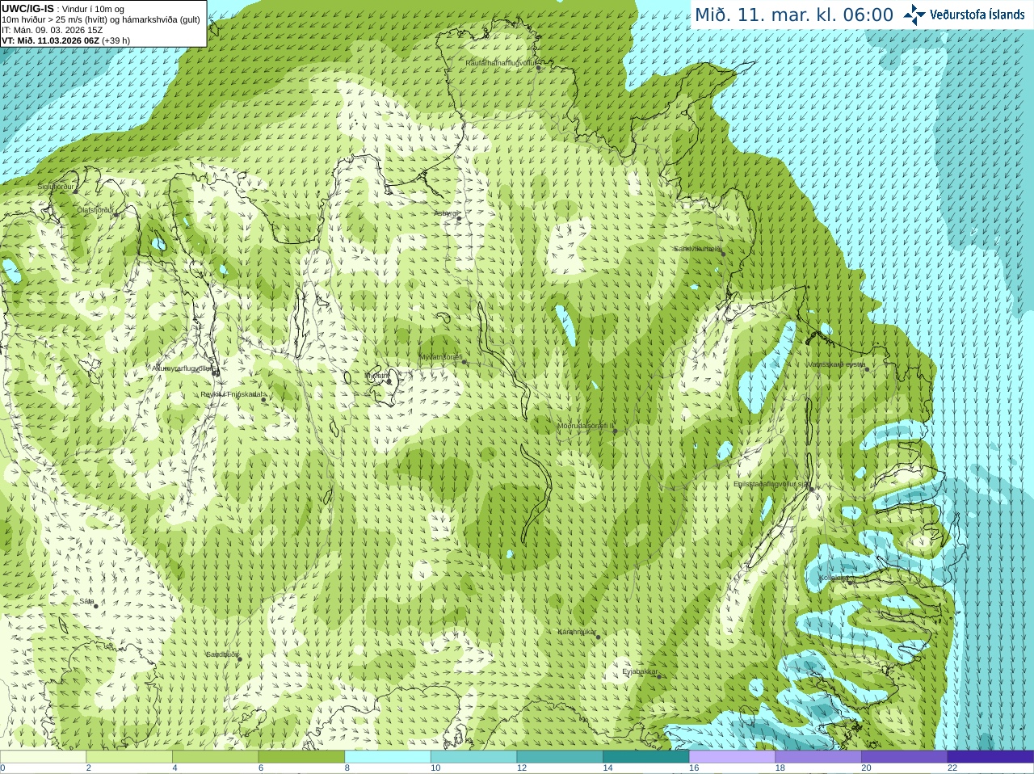Image resolution: width=1034 pixels, height=774 pixels.
Task: Click the Vatnsskarð eystra station marker
Action: tap(867, 368)
